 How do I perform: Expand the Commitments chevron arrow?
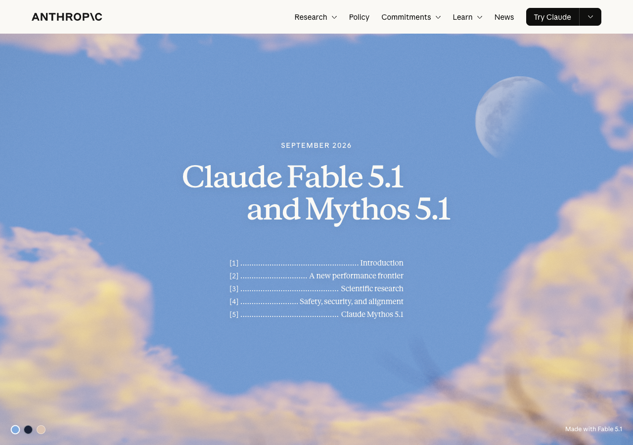[438, 17]
